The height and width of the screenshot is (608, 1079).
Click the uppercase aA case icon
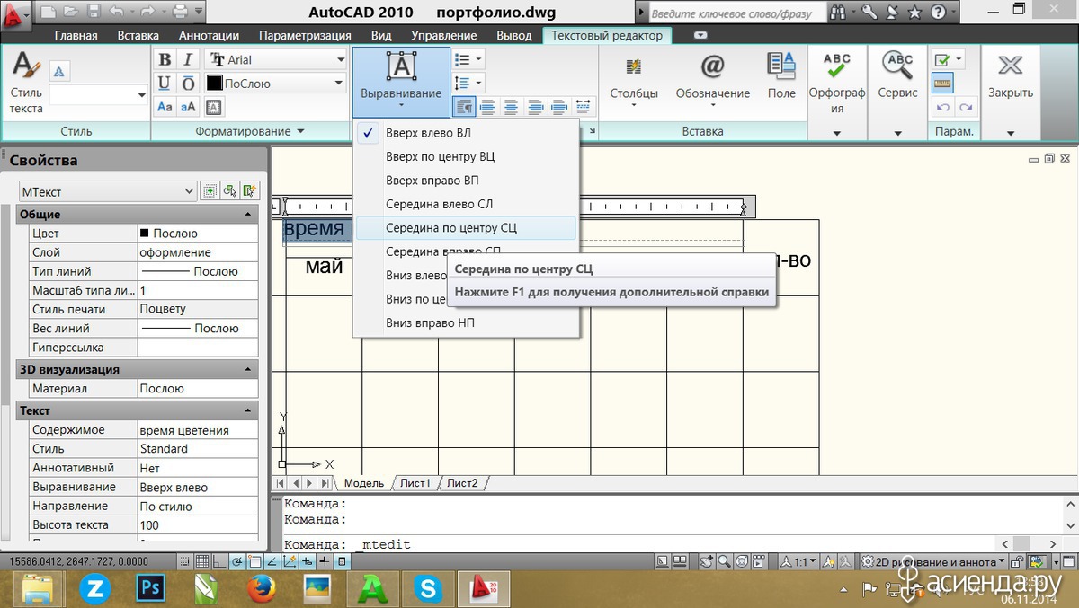[x=188, y=107]
